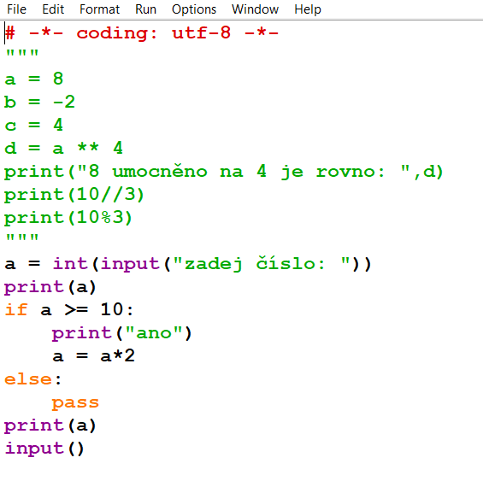The height and width of the screenshot is (481, 483).
Task: Click the closing triple-quote line
Action: [22, 238]
